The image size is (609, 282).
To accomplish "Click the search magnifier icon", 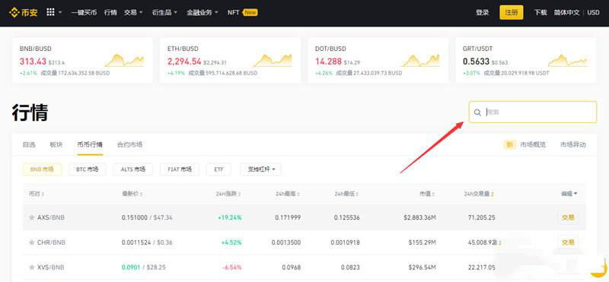I will point(477,112).
